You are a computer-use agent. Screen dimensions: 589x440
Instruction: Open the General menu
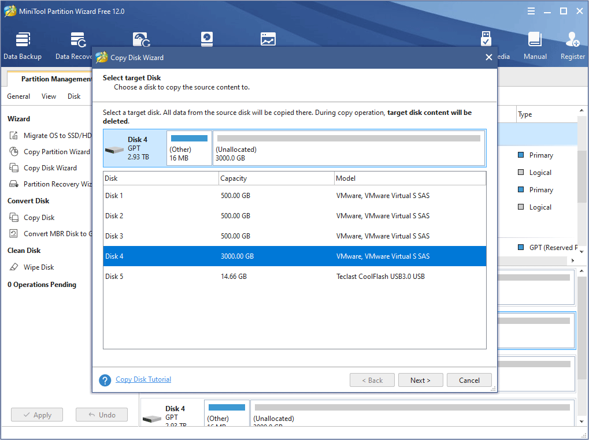pyautogui.click(x=18, y=96)
